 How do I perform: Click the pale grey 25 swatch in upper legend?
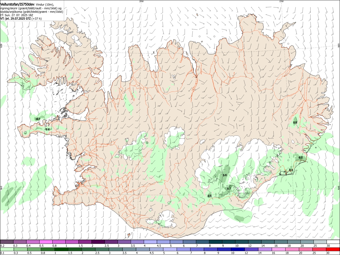(320, 242)
